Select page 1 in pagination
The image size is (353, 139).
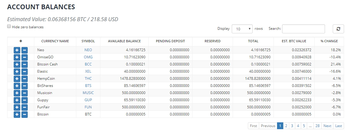[280, 126]
